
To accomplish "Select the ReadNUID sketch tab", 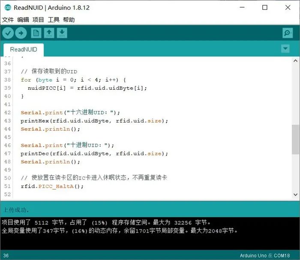I will click(24, 50).
